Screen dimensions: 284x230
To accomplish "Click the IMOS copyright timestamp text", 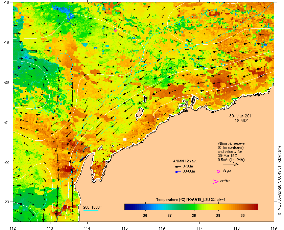I will coord(279,181).
